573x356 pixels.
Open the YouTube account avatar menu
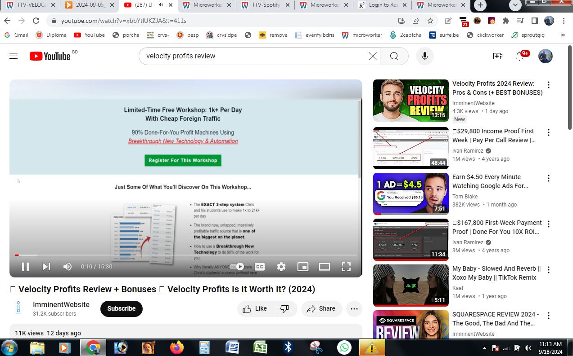(x=546, y=56)
